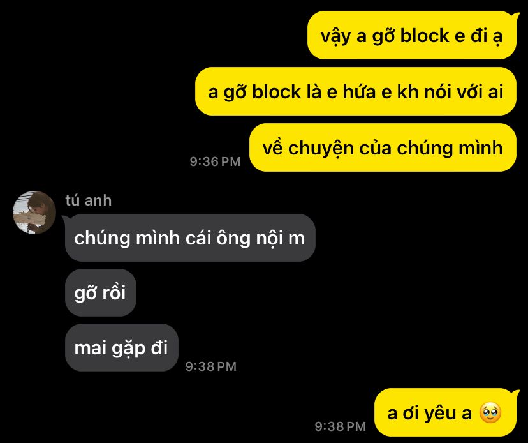Click the word "block" in the topmost message

click(425, 35)
